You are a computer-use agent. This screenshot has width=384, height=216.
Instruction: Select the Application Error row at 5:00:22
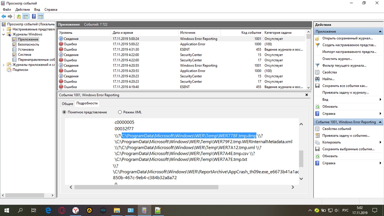pyautogui.click(x=182, y=44)
